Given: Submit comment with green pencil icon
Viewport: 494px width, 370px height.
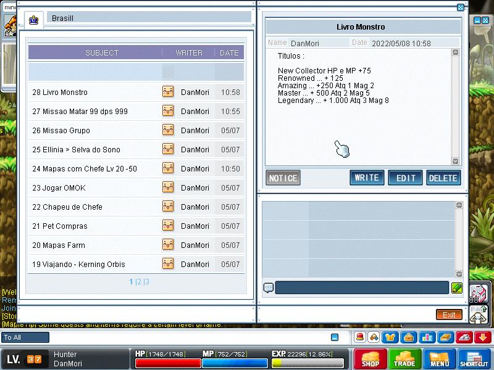Looking at the screenshot, I should click(x=457, y=288).
